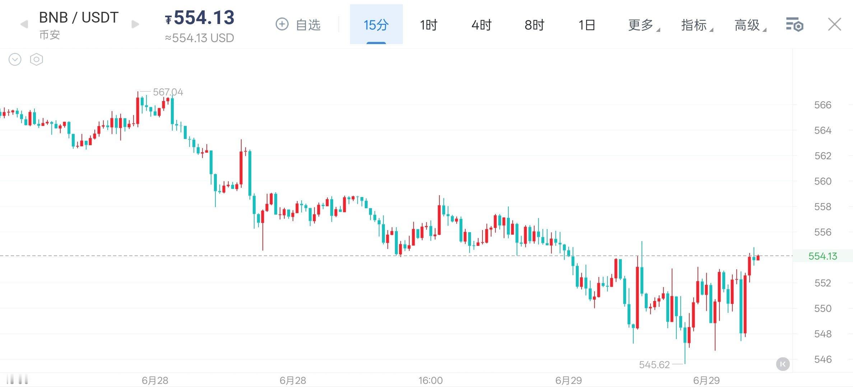Open chart display settings icon
This screenshot has height=387, width=853.
tap(794, 25)
